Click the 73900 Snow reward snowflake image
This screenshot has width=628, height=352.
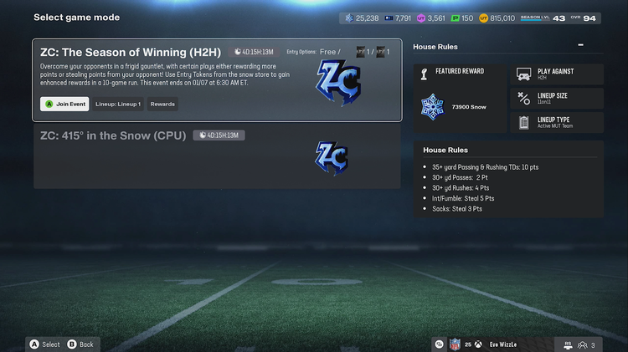(x=433, y=107)
